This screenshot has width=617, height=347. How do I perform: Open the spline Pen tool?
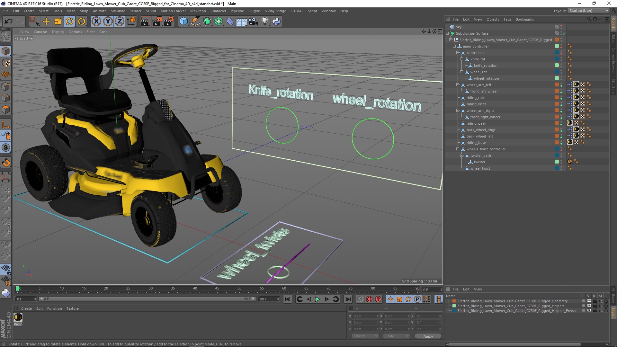tap(195, 22)
